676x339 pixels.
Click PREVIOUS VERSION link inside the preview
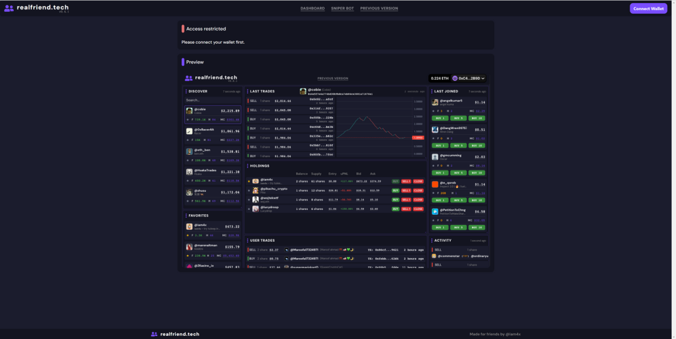pos(333,78)
